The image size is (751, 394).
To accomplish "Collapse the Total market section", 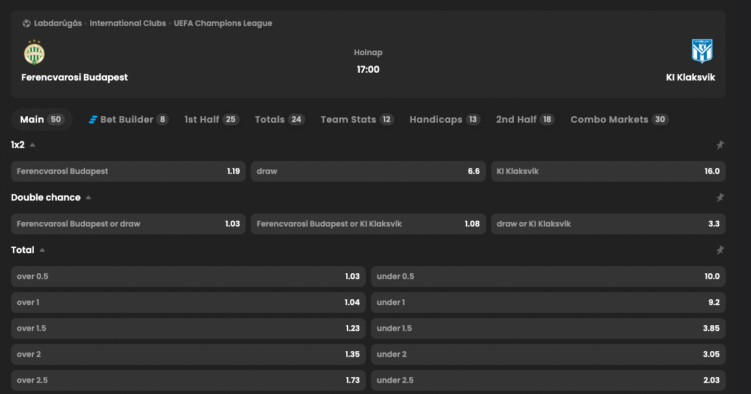I will (x=42, y=251).
